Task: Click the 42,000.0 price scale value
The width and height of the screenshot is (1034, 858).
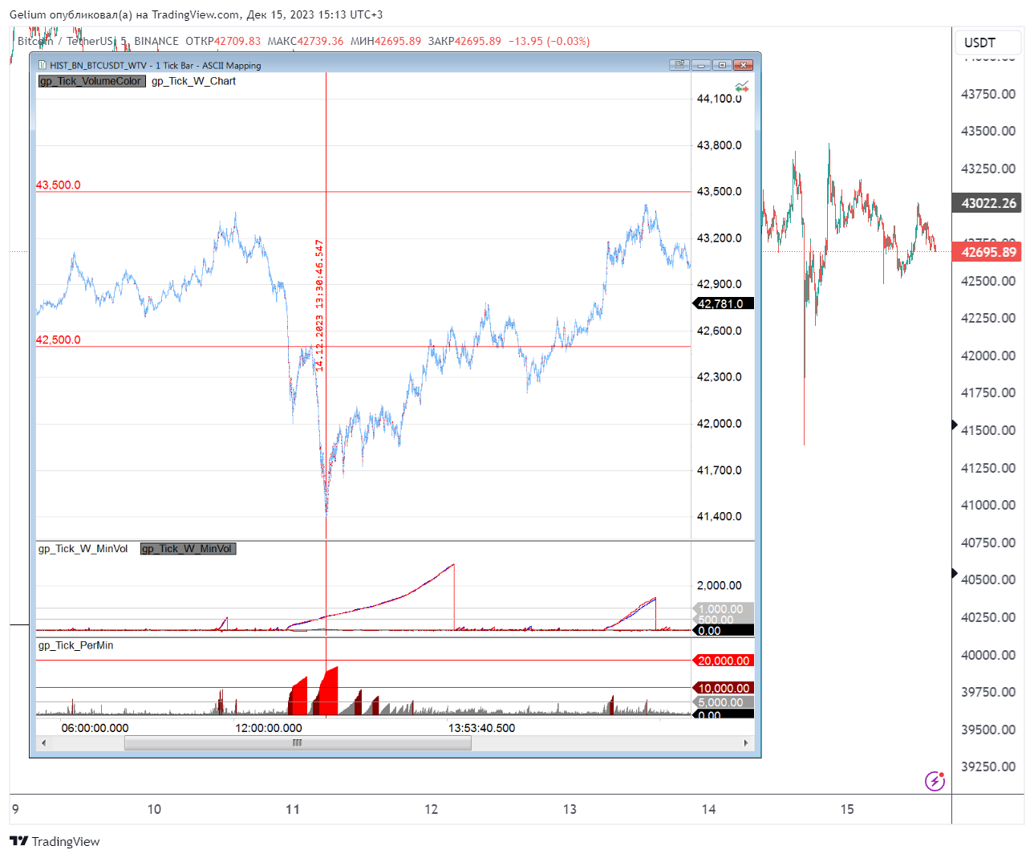Action: 719,424
